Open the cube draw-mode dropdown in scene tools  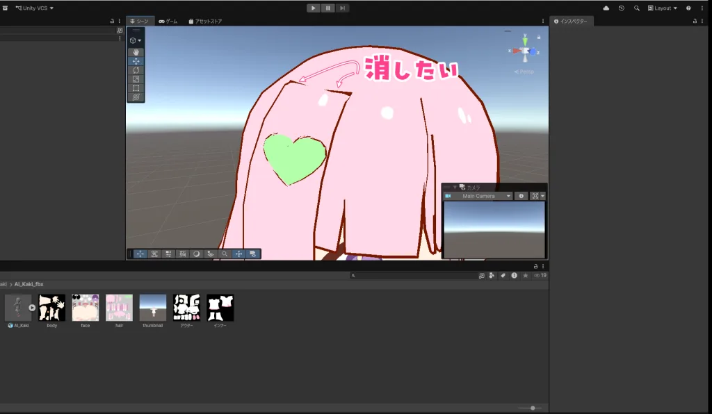(136, 40)
